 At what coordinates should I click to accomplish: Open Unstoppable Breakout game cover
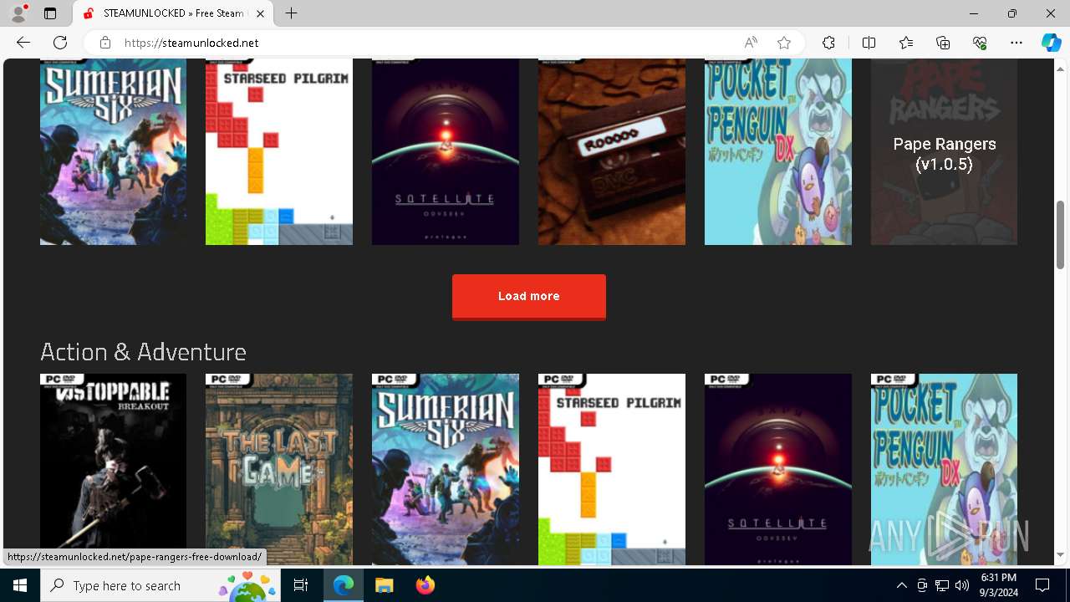pyautogui.click(x=113, y=469)
